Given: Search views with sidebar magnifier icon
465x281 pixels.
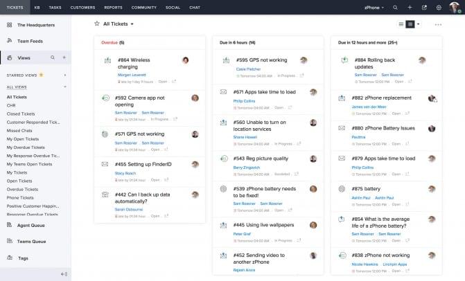Looking at the screenshot, I should [x=53, y=57].
